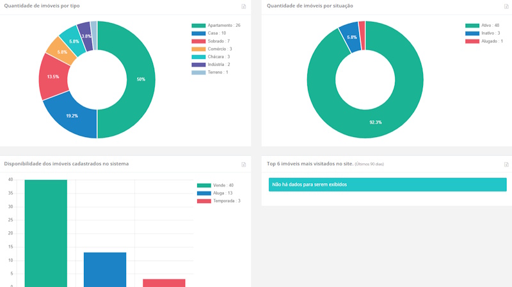Image resolution: width=512 pixels, height=287 pixels.
Task: Click the '(Últimos 90 dias)' note
Action: (x=369, y=164)
